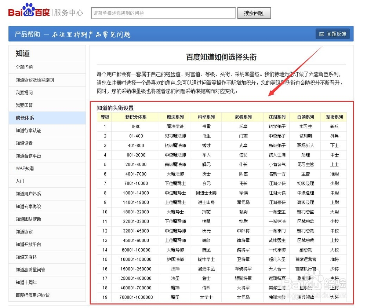The width and height of the screenshot is (367, 308).
Task: Click the 150001-250000 points cell
Action: [x=136, y=269]
